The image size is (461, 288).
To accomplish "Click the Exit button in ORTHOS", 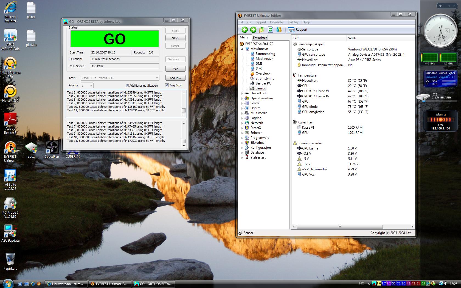I will pyautogui.click(x=175, y=69).
